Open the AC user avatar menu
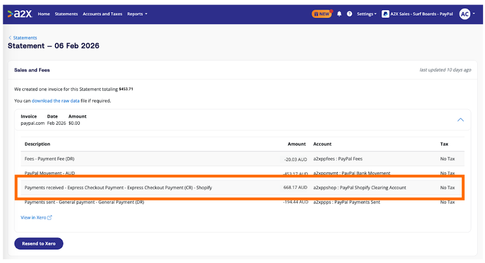The image size is (485, 263). pos(465,14)
